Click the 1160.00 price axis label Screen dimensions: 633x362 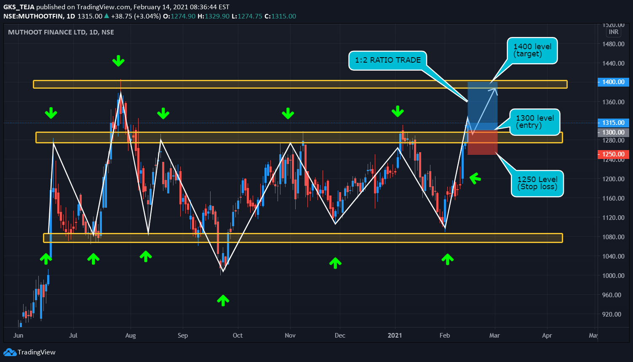coord(613,198)
